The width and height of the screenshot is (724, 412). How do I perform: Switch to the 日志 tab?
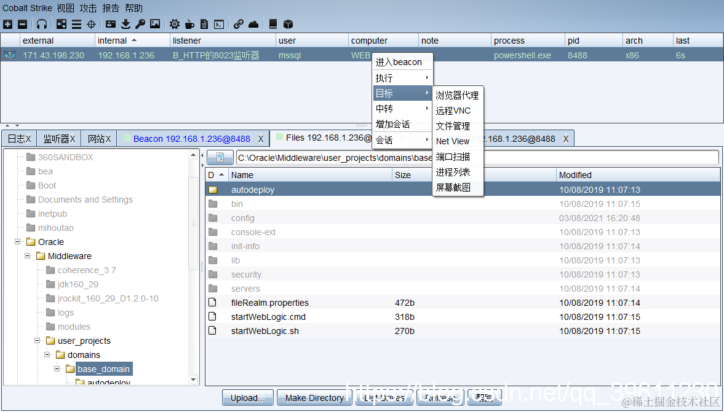(20, 139)
